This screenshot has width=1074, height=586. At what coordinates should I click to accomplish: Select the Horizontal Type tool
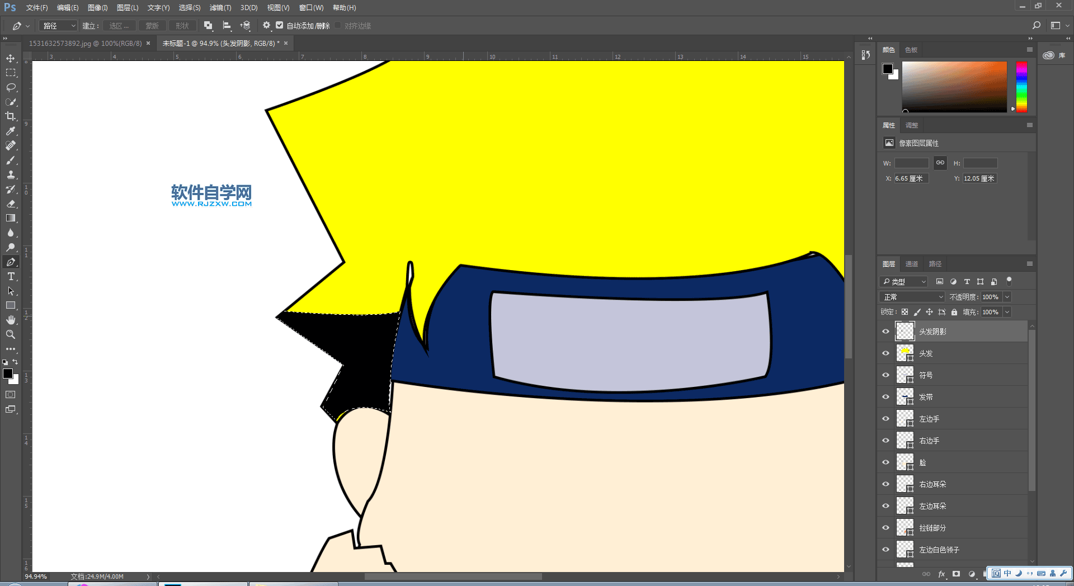point(11,277)
